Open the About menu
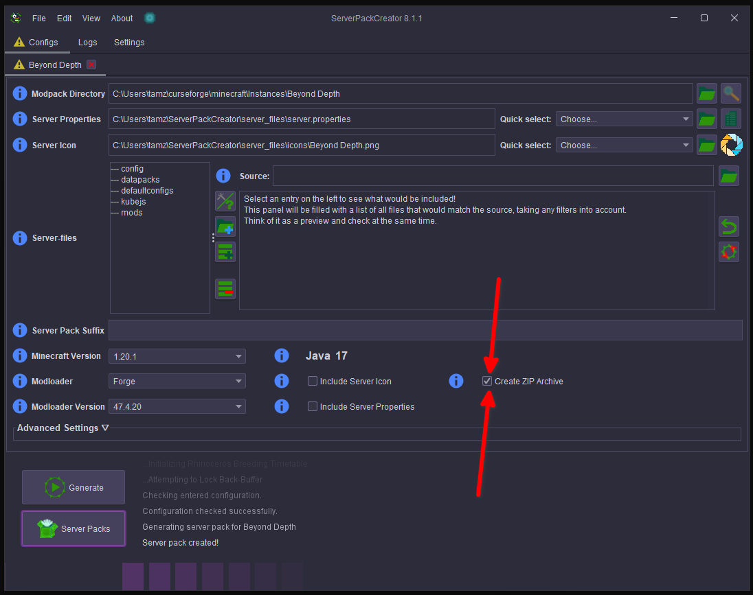753x595 pixels. (122, 19)
